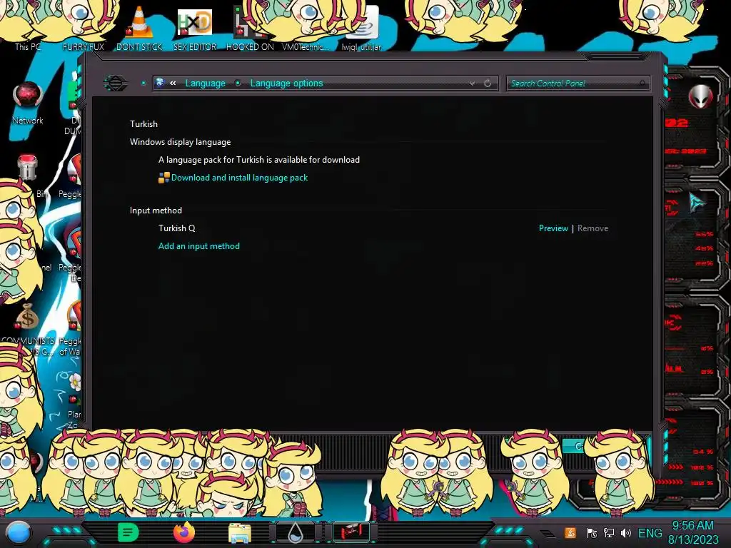Open the green notes app in taskbar
Screen dimensions: 731x548
128,532
